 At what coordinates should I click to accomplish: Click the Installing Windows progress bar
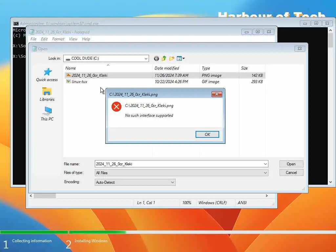[x=202, y=232]
